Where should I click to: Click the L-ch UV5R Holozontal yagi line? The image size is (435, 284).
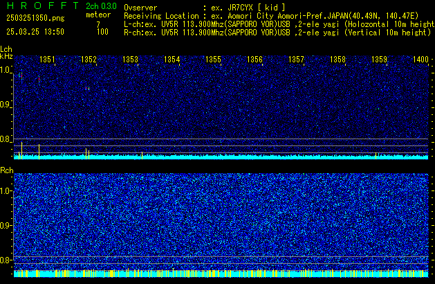pos(279,24)
